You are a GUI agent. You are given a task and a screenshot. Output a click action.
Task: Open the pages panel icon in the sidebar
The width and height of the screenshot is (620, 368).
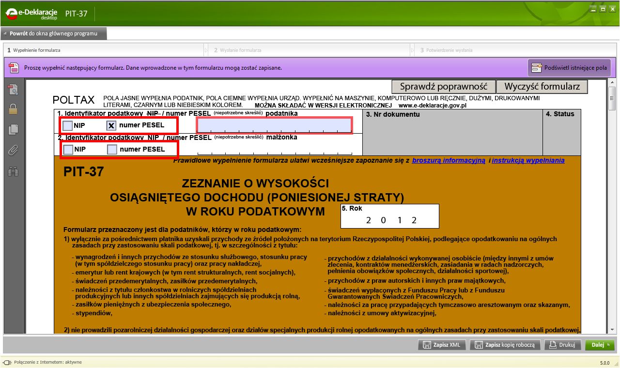[13, 129]
